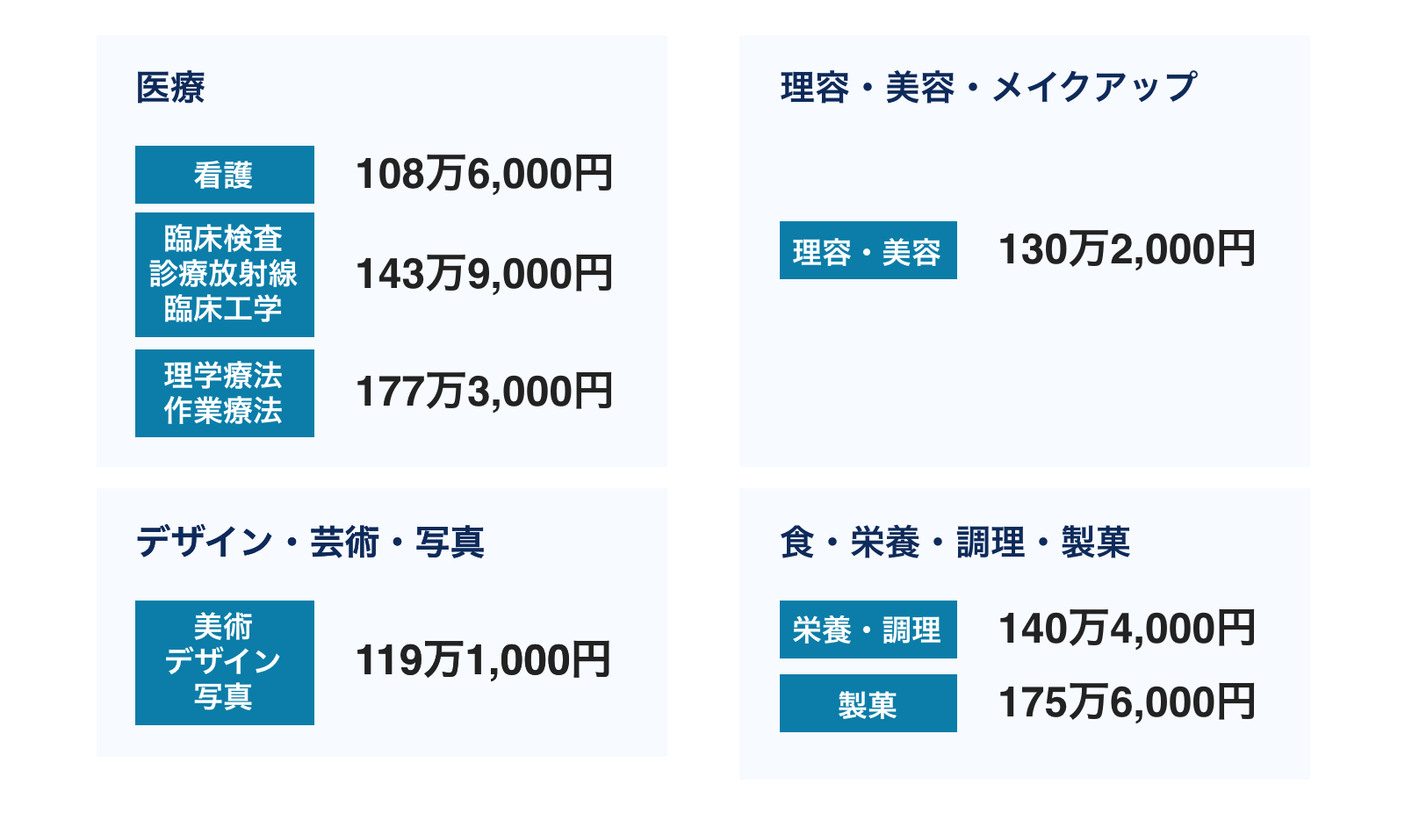The image size is (1405, 813).
Task: Click the 175万6,000円 amount
Action: [x=1128, y=702]
